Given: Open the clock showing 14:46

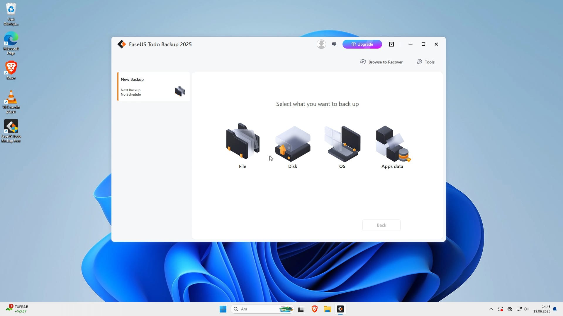Looking at the screenshot, I should (542, 309).
